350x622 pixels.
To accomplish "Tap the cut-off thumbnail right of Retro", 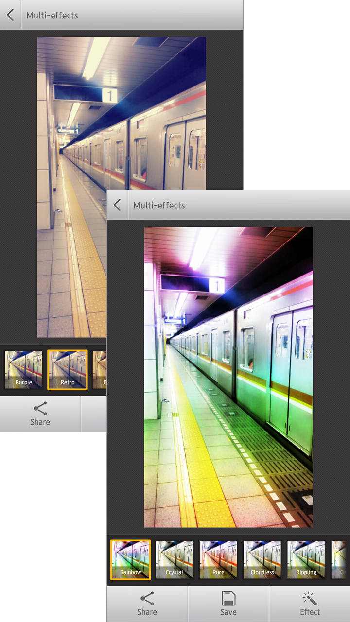I will 100,370.
